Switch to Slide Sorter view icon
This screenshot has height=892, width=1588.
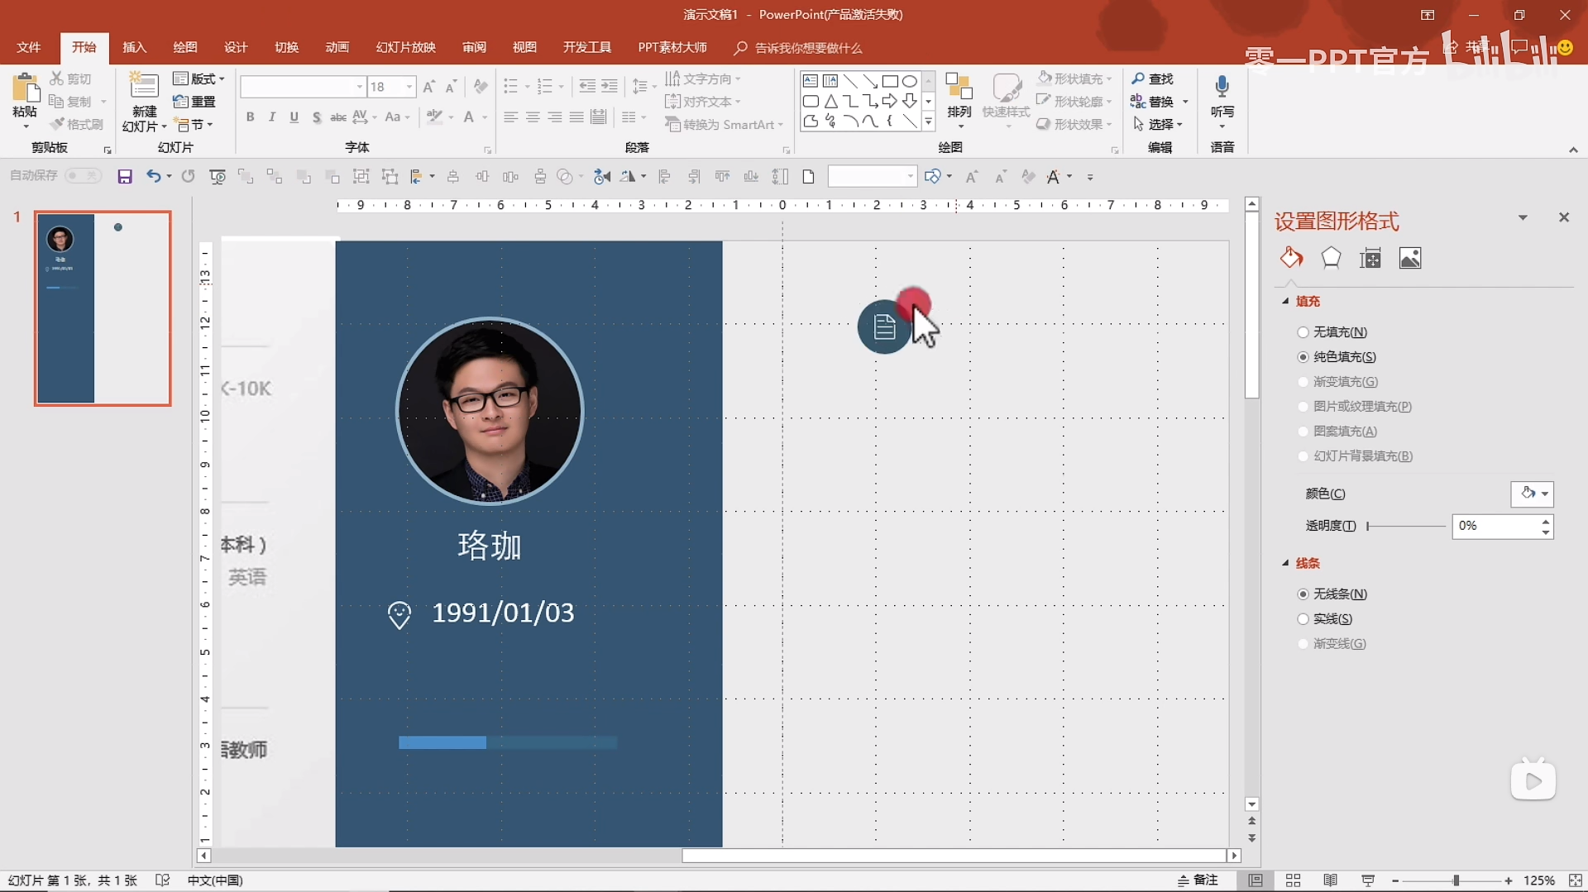tap(1294, 880)
